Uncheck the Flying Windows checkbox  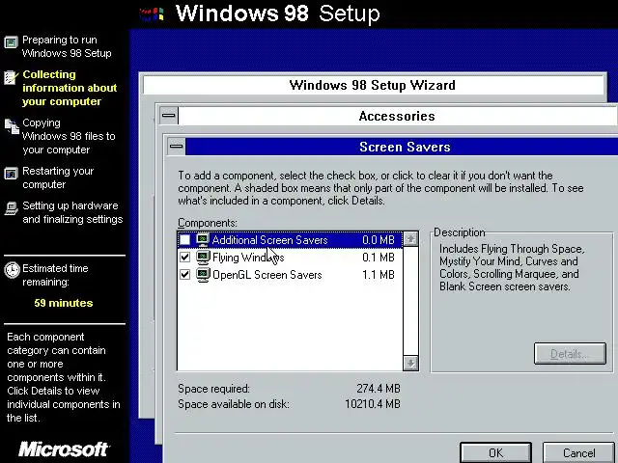pyautogui.click(x=184, y=258)
